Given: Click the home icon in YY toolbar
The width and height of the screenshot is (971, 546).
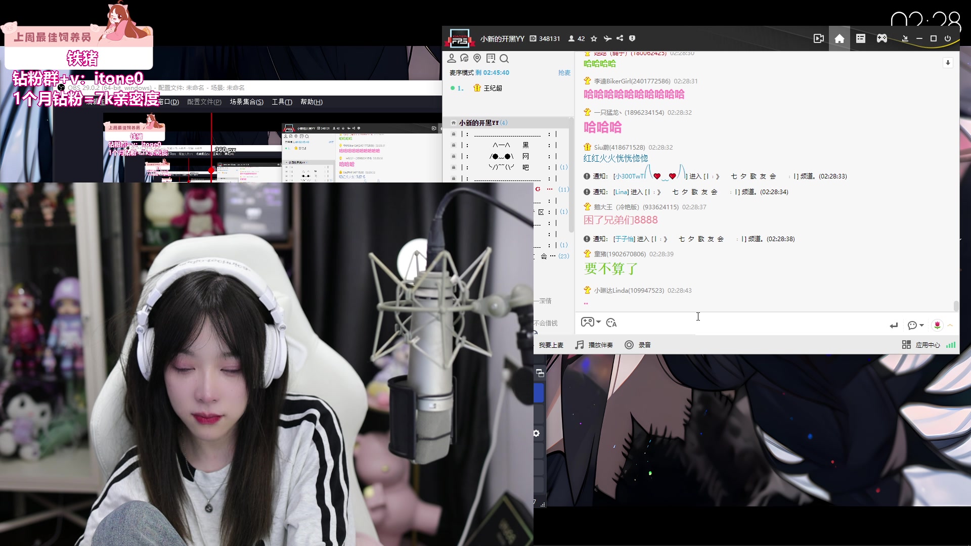Looking at the screenshot, I should coord(840,38).
